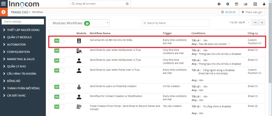Image resolution: width=272 pixels, height=116 pixels.
Task: Open the hamburger menu icon
Action: coord(3,4)
